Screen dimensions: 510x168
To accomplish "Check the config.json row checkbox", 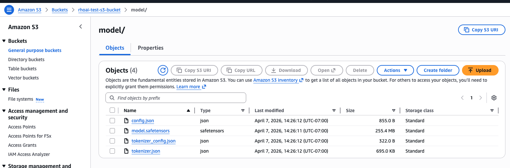I will click(x=112, y=121).
